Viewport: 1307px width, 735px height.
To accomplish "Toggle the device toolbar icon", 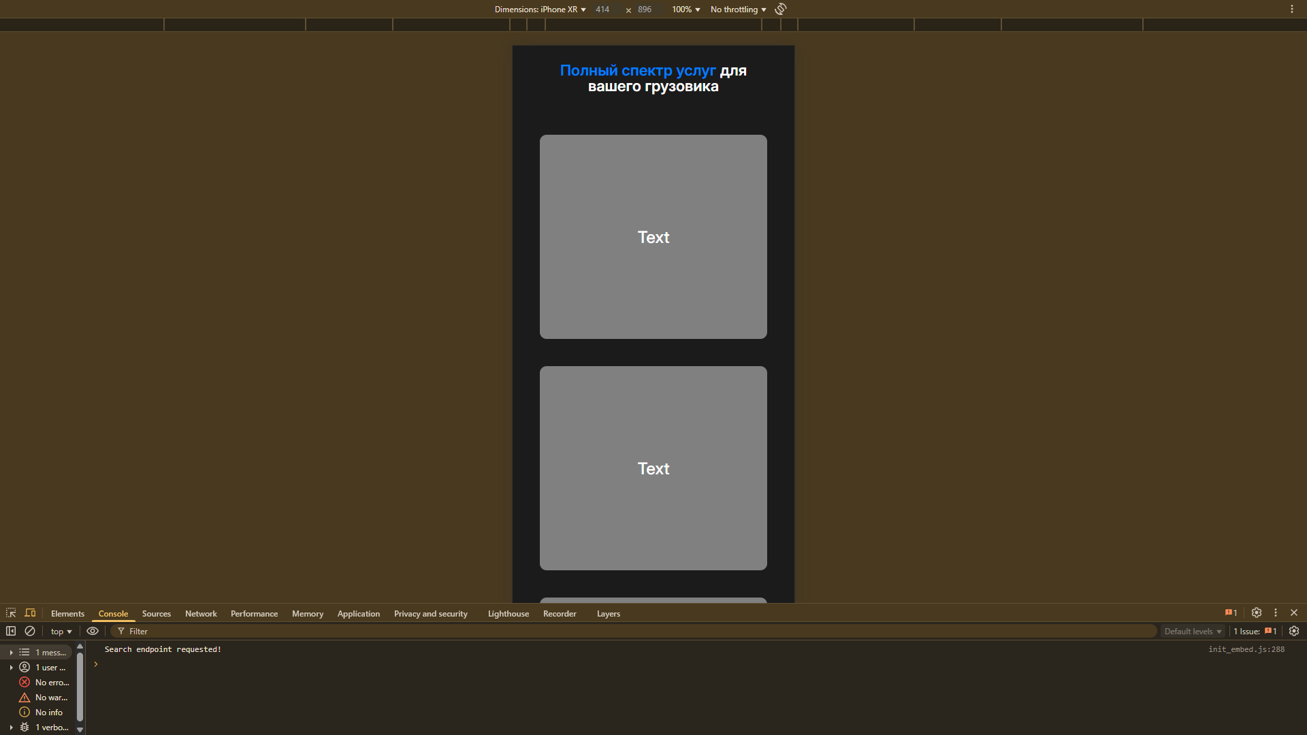I will [x=30, y=613].
